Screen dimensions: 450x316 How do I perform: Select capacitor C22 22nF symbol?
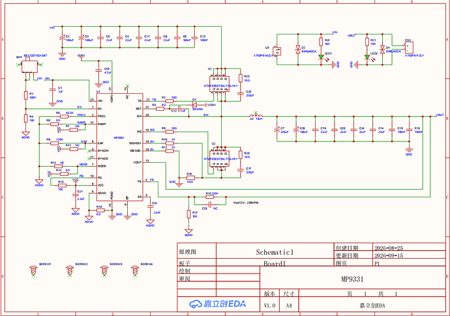[x=150, y=206]
